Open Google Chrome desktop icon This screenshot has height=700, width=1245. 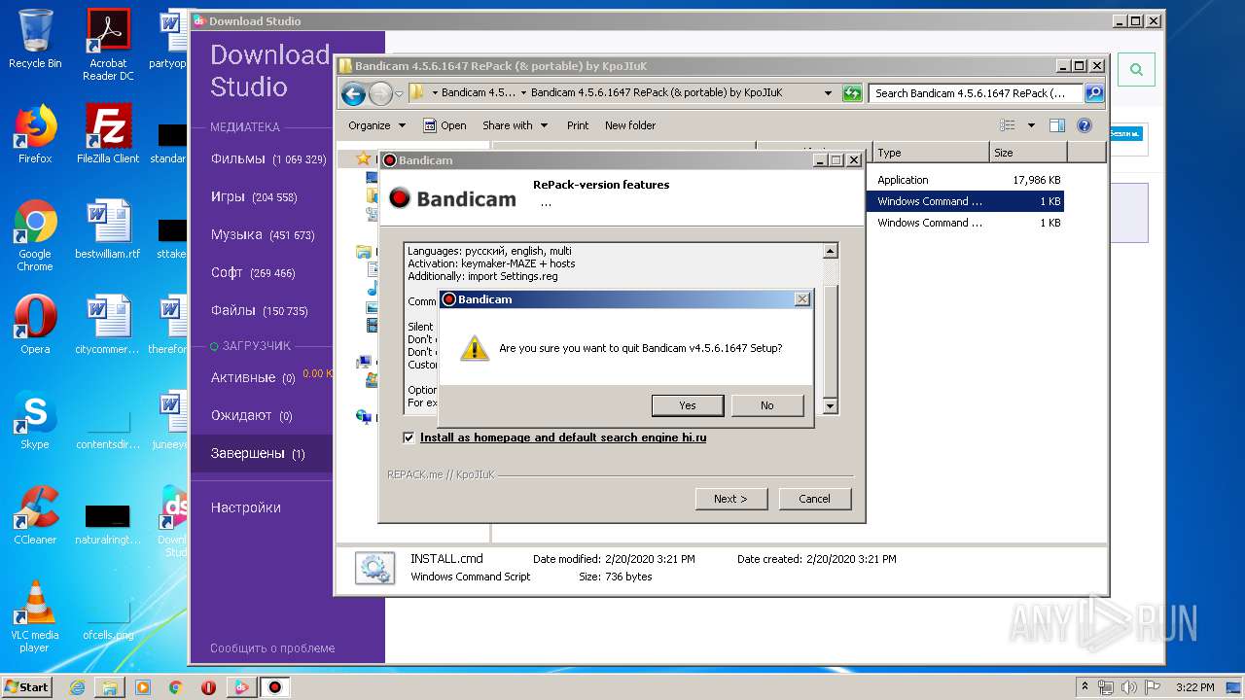[35, 235]
